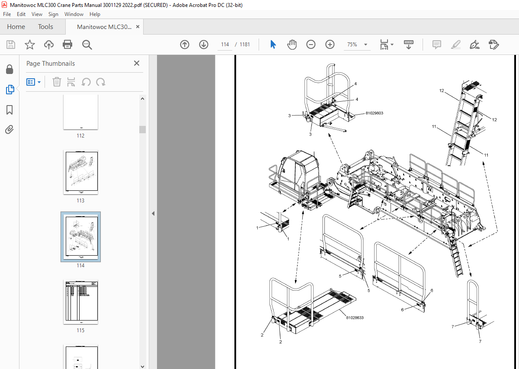Screen dimensions: 519x369
Task: Rotate page counterclockwise icon
Action: (x=86, y=82)
